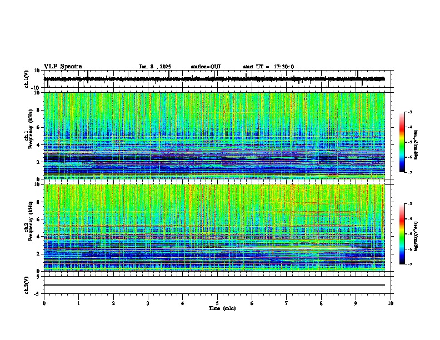Select the date text "Jan. 8, 2025"
Image resolution: width=440 pixels, height=340 pixels.
click(x=155, y=67)
